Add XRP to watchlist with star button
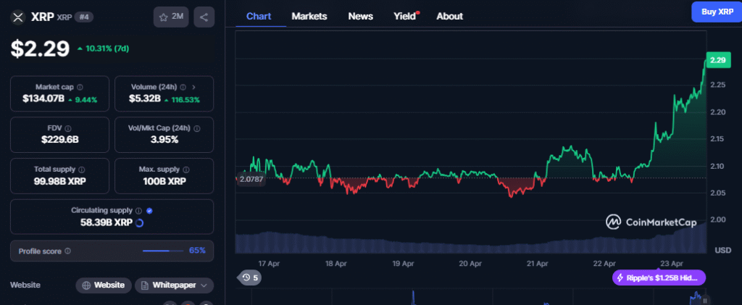Viewport: 742px width, 305px height. 171,17
